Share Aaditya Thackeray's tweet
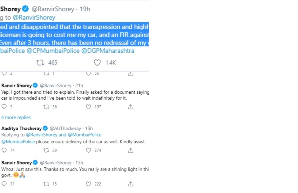 (130, 150)
